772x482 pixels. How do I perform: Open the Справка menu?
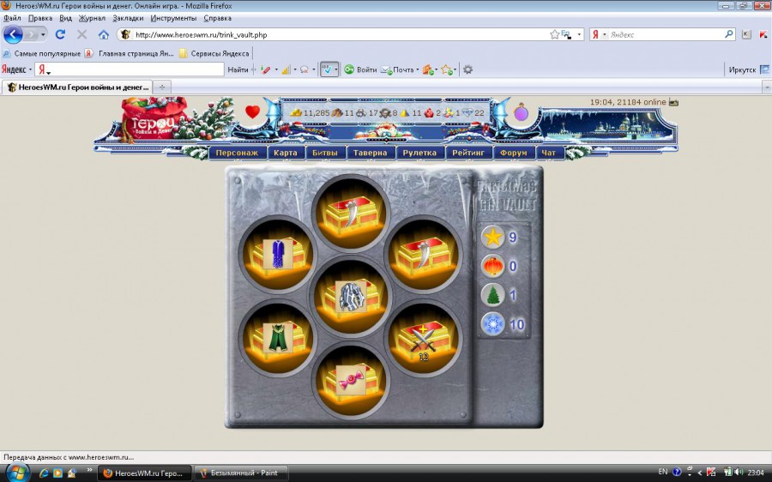(x=218, y=18)
